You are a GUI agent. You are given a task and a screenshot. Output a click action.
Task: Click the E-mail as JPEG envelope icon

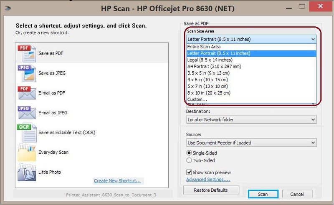[27, 112]
